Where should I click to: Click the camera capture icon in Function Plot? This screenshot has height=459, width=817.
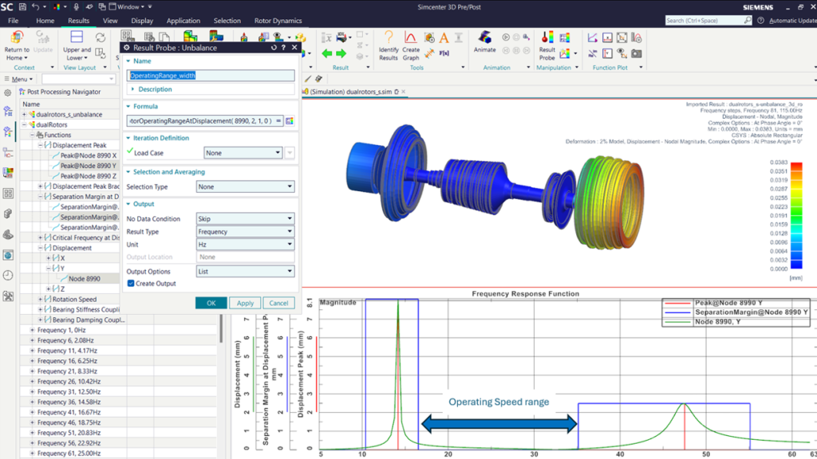click(x=636, y=53)
